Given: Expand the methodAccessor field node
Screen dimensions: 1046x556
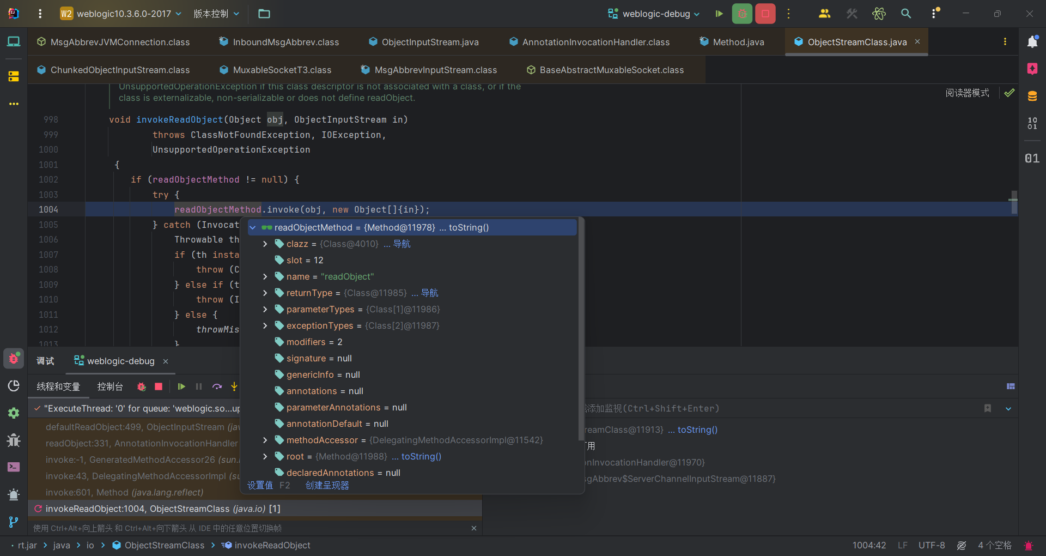Looking at the screenshot, I should [x=265, y=440].
